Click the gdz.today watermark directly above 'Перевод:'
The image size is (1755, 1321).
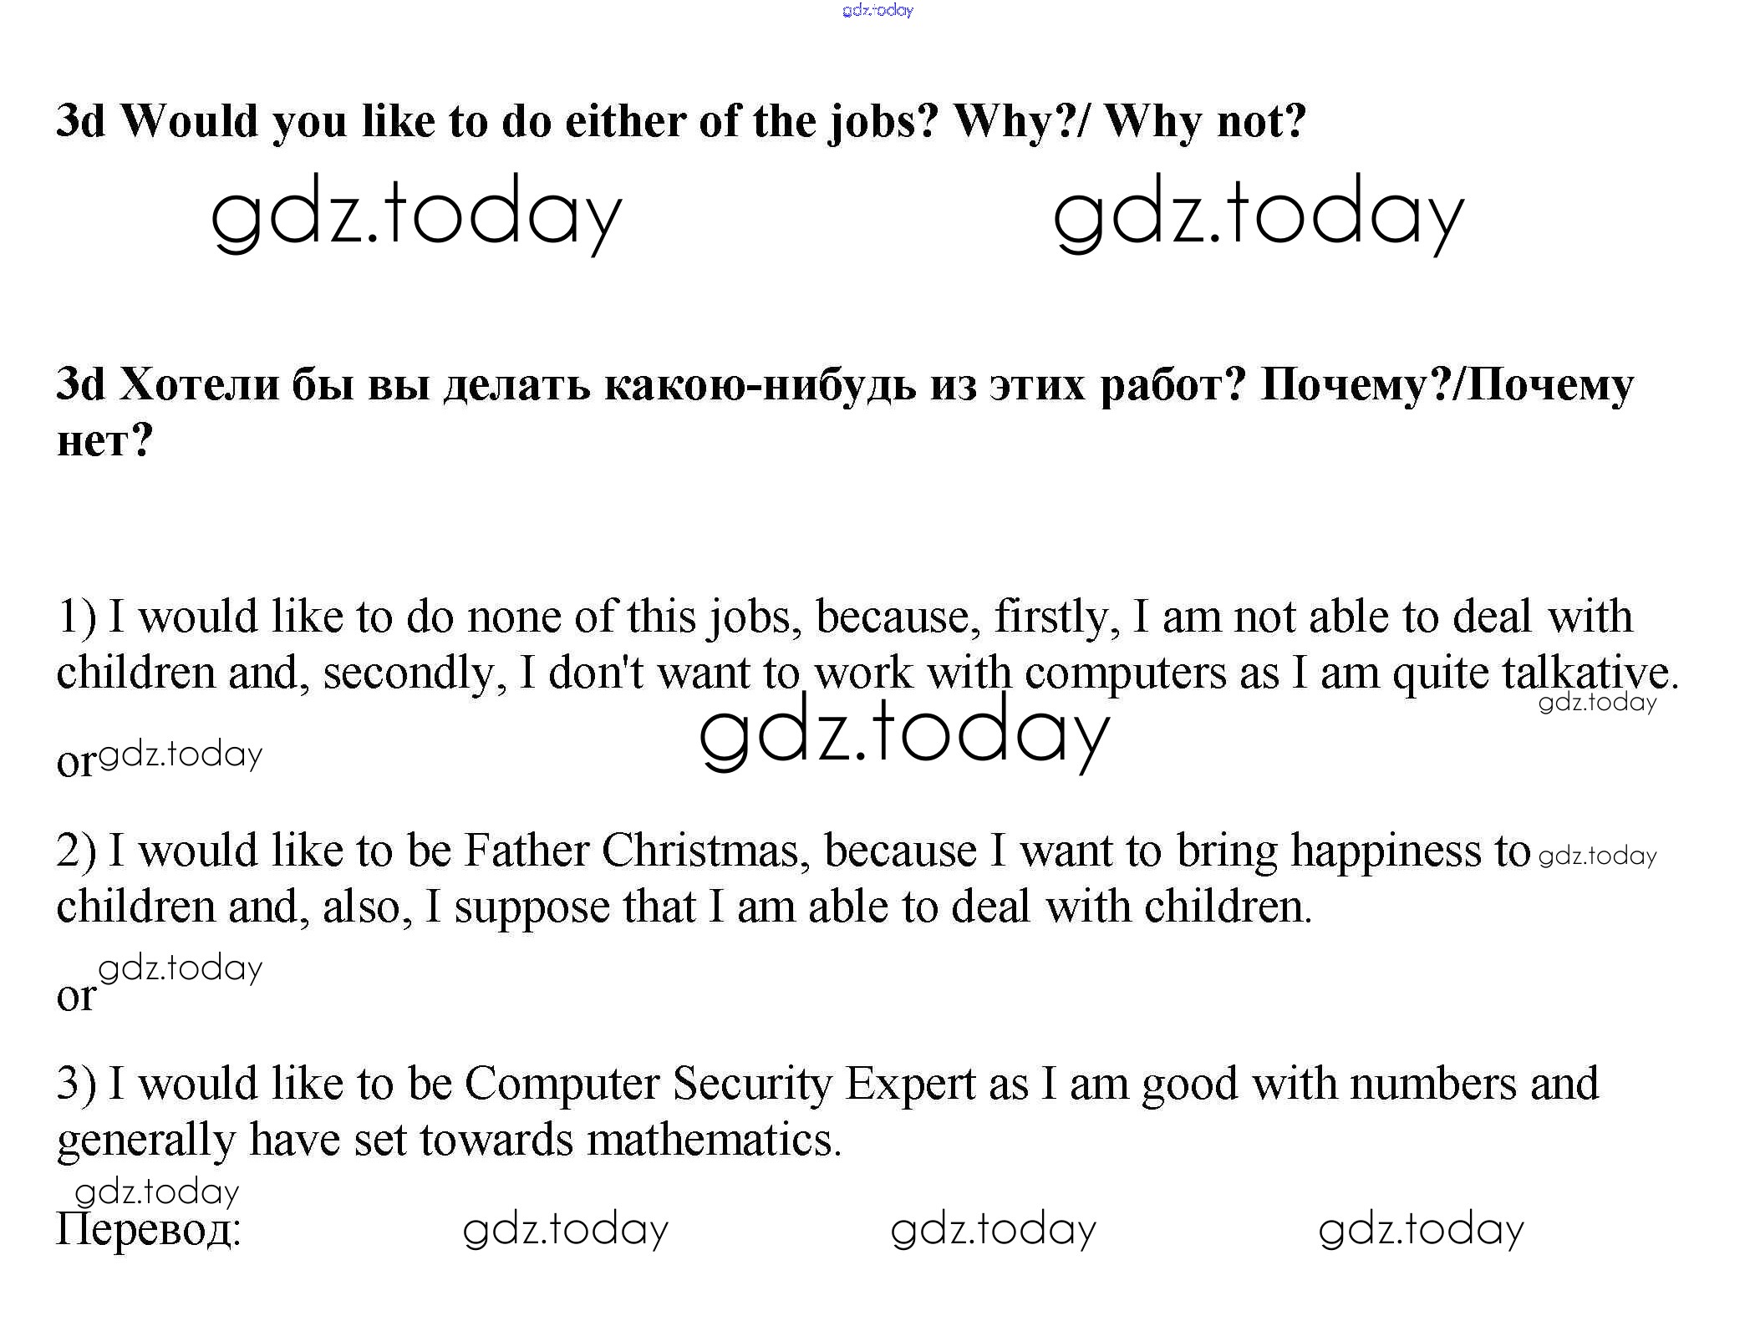[157, 1192]
